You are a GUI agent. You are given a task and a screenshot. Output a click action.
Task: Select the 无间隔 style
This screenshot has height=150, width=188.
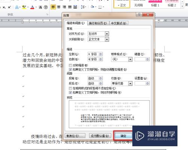(x=138, y=4)
